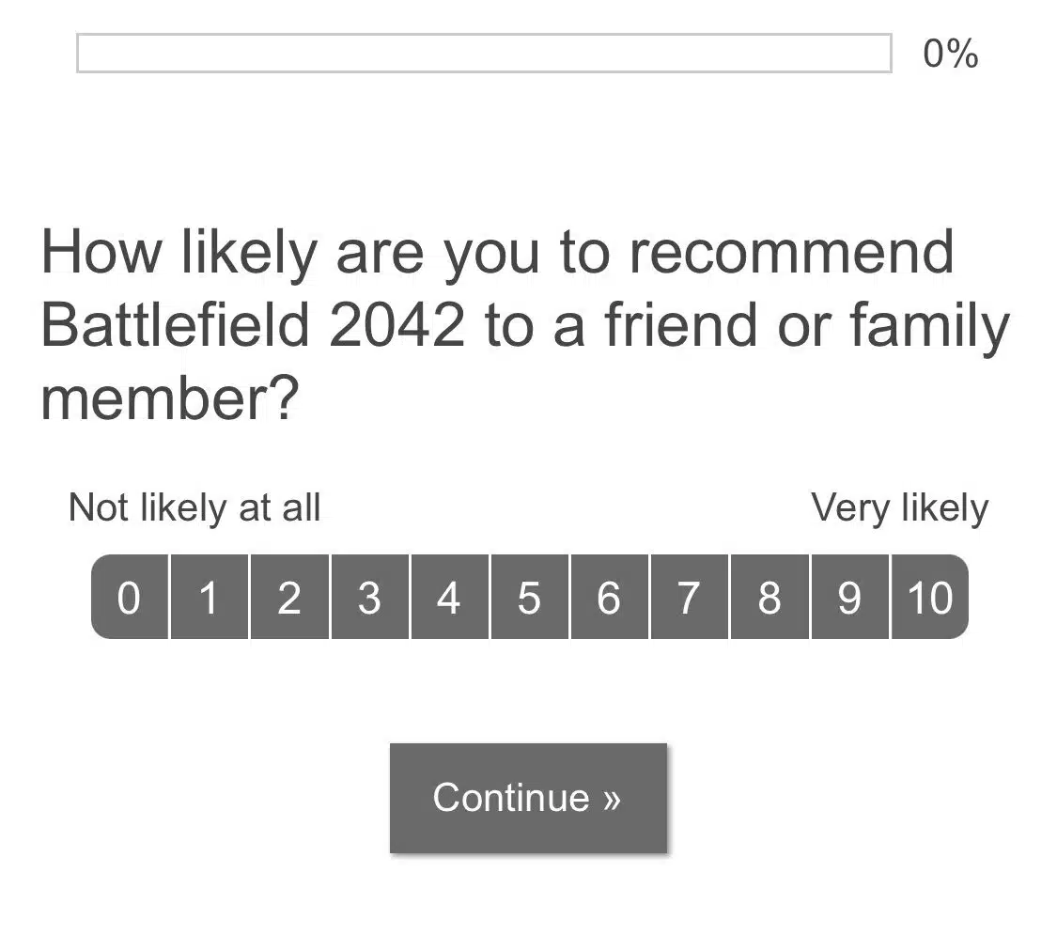Viewport: 1057px width, 935px height.
Task: Select rating 0 on the scale
Action: [130, 598]
